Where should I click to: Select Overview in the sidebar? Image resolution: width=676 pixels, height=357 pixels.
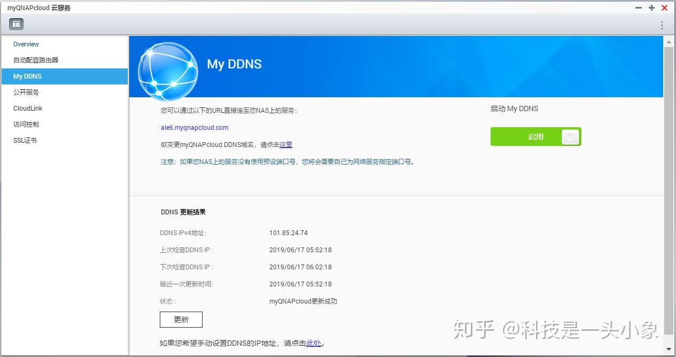coord(26,44)
